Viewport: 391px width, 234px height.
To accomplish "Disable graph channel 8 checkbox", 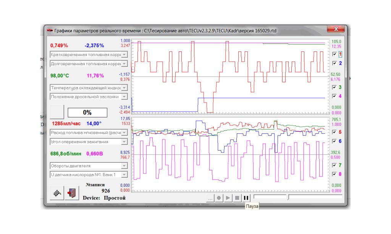I will 334,174.
